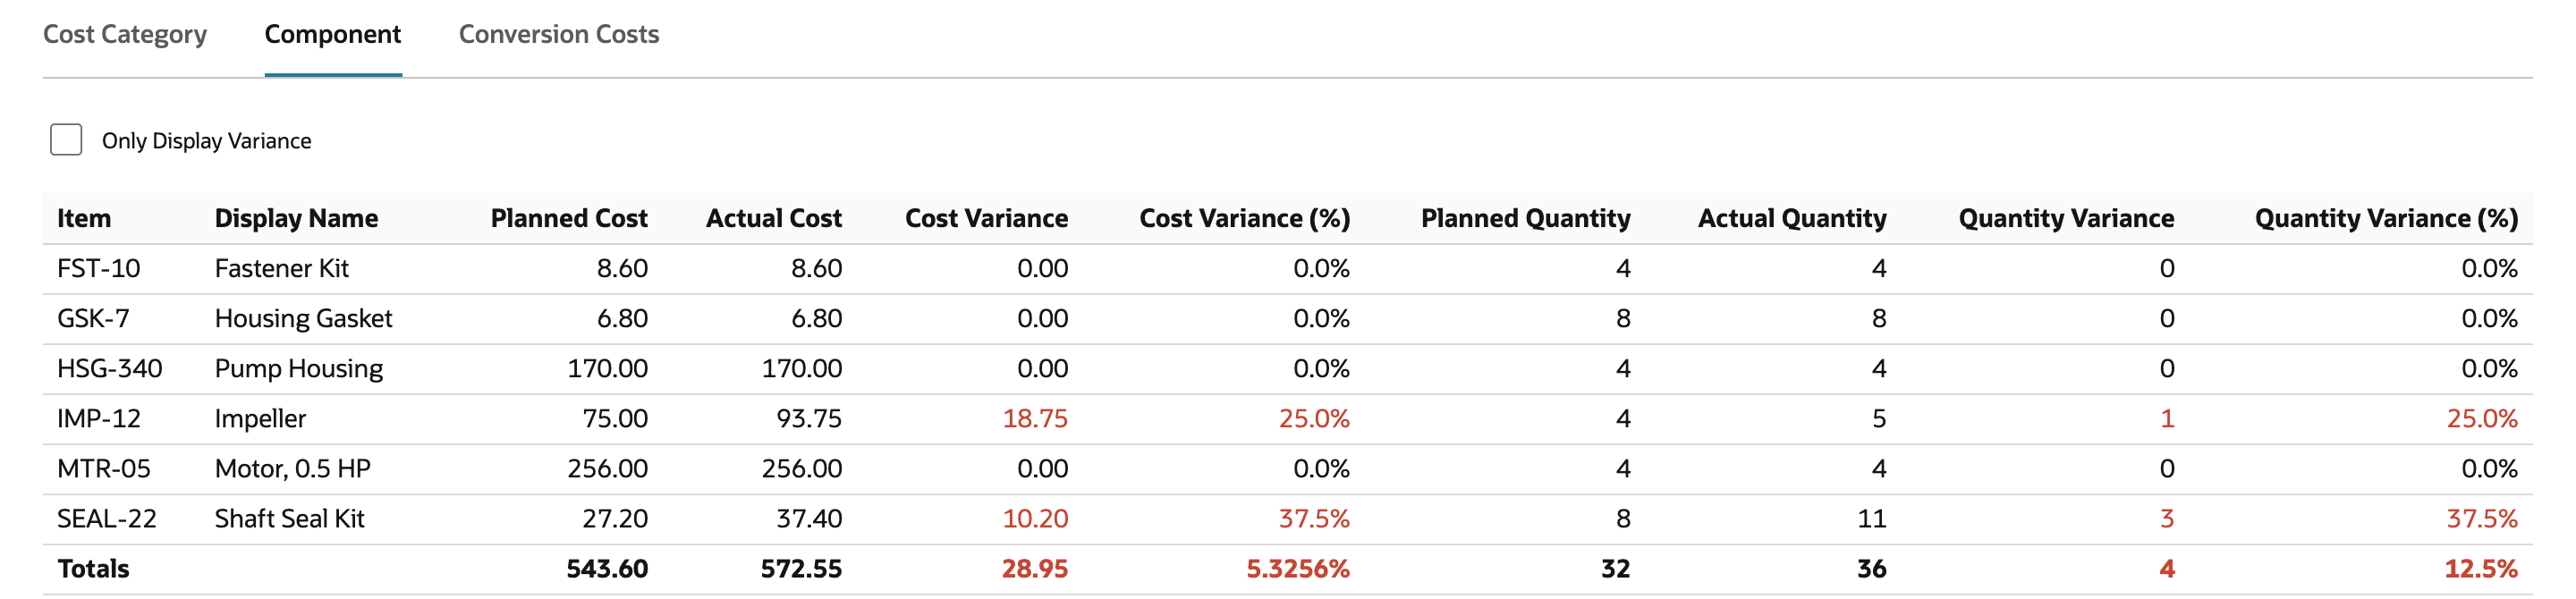Click total quantity variance 4
This screenshot has width=2576, height=599.
click(2167, 568)
